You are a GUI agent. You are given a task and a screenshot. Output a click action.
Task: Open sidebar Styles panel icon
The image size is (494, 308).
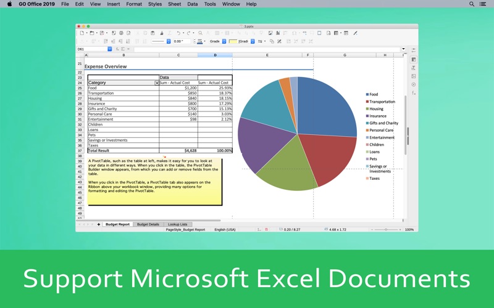click(414, 68)
